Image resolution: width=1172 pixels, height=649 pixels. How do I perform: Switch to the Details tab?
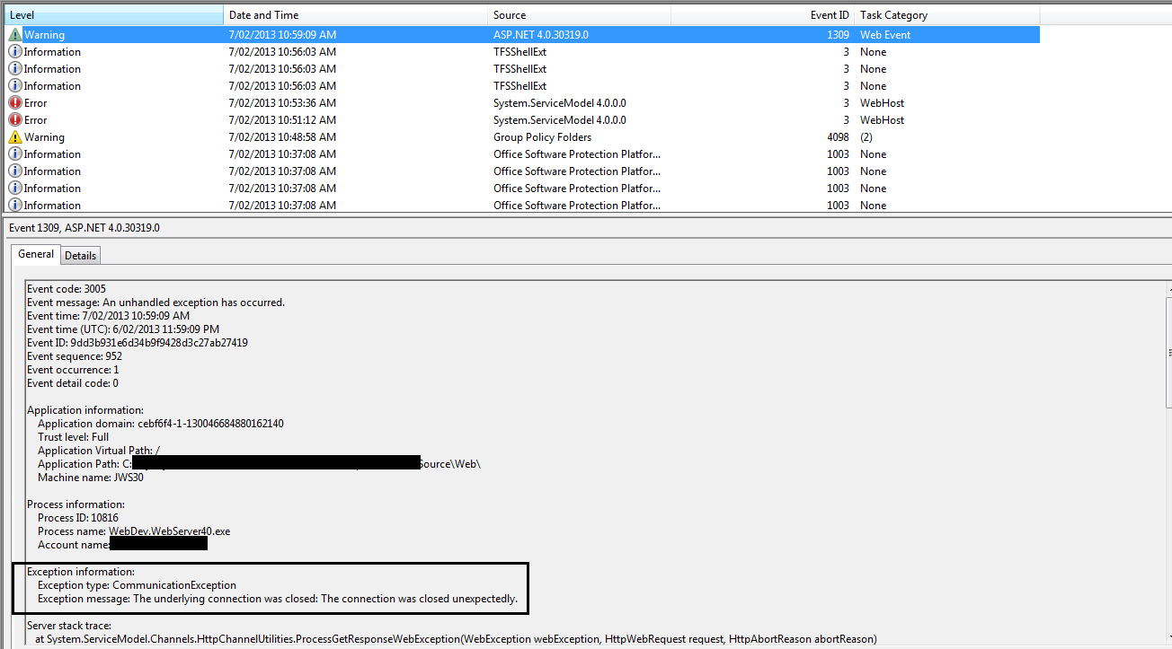tap(80, 256)
